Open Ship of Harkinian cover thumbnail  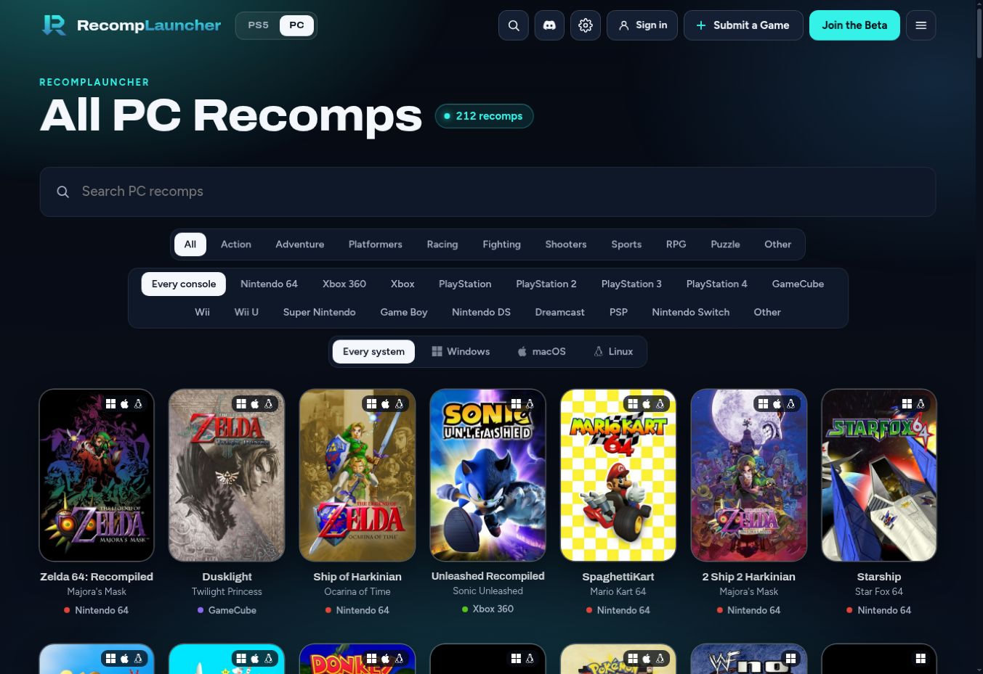(357, 475)
